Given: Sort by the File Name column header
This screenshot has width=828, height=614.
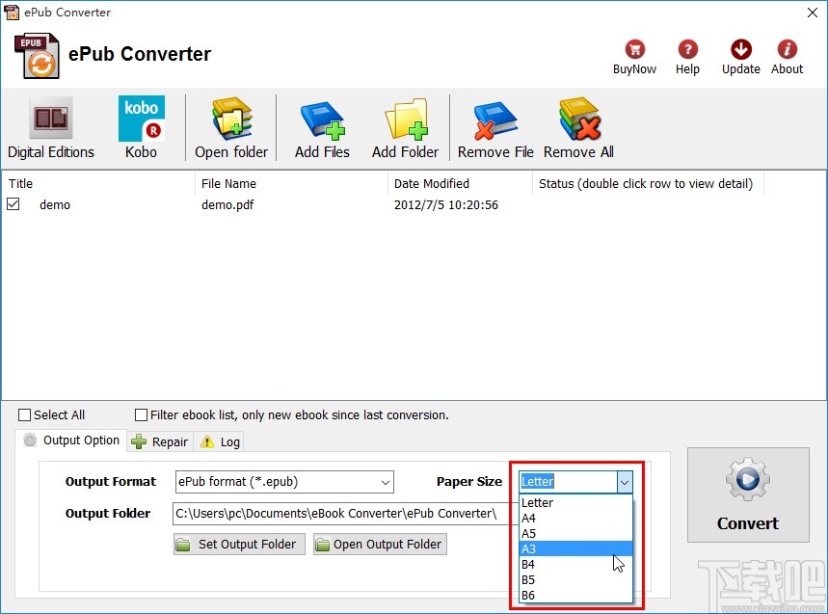Looking at the screenshot, I should click(x=291, y=183).
